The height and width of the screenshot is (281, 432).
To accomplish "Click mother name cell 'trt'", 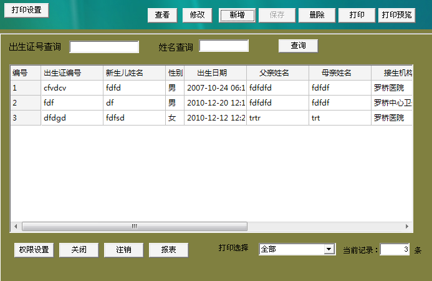I will (340, 118).
